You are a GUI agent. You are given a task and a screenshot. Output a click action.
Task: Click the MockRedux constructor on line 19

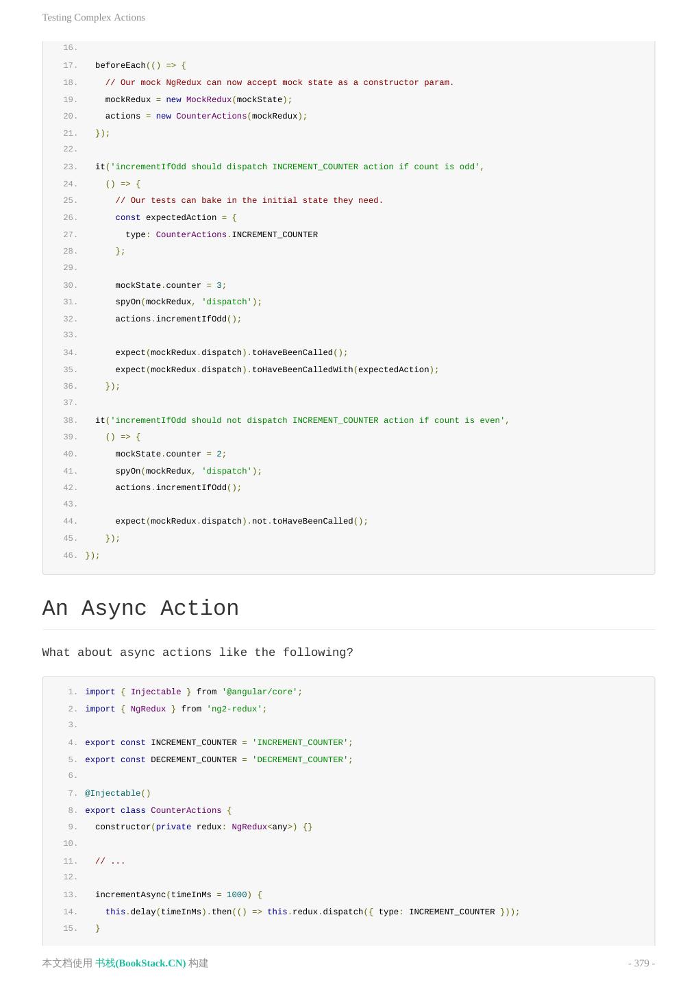coord(209,99)
